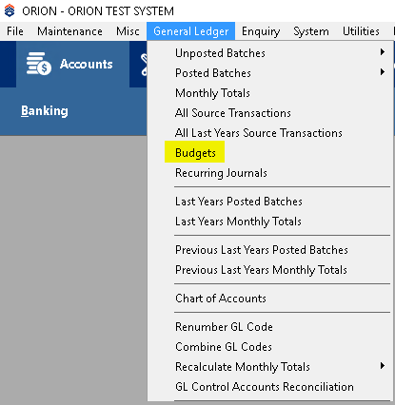Open Chart of Accounts
Viewport: 395px width, 405px height.
tap(221, 299)
